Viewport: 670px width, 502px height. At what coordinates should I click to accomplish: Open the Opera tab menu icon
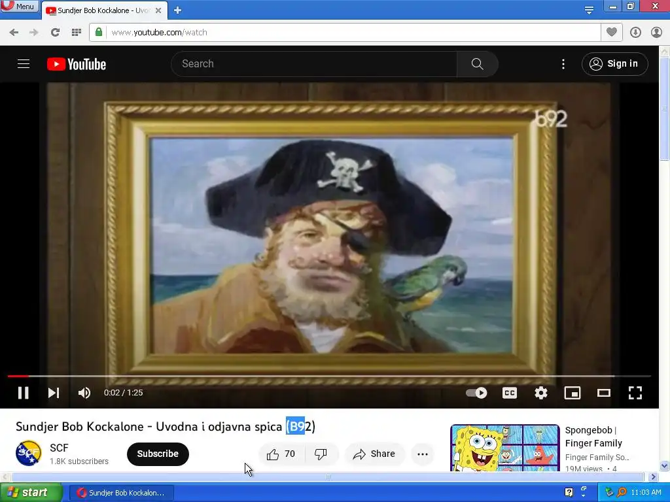pos(589,10)
